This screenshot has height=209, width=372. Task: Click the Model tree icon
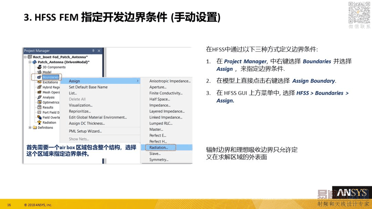click(39, 72)
